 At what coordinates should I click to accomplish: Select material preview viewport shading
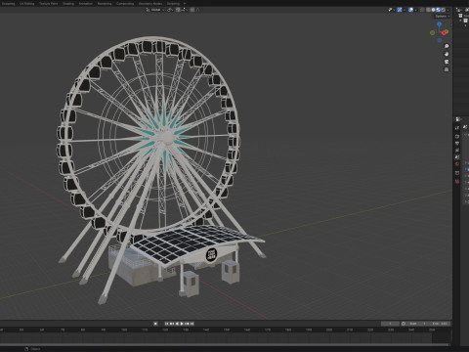pyautogui.click(x=438, y=10)
